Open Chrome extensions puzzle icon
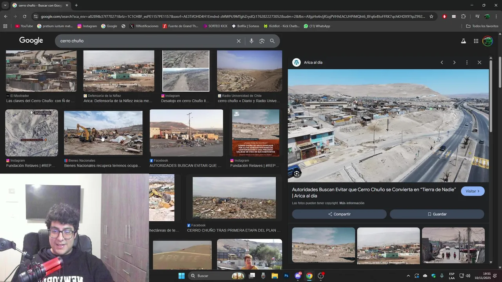The height and width of the screenshot is (282, 502). tap(463, 16)
